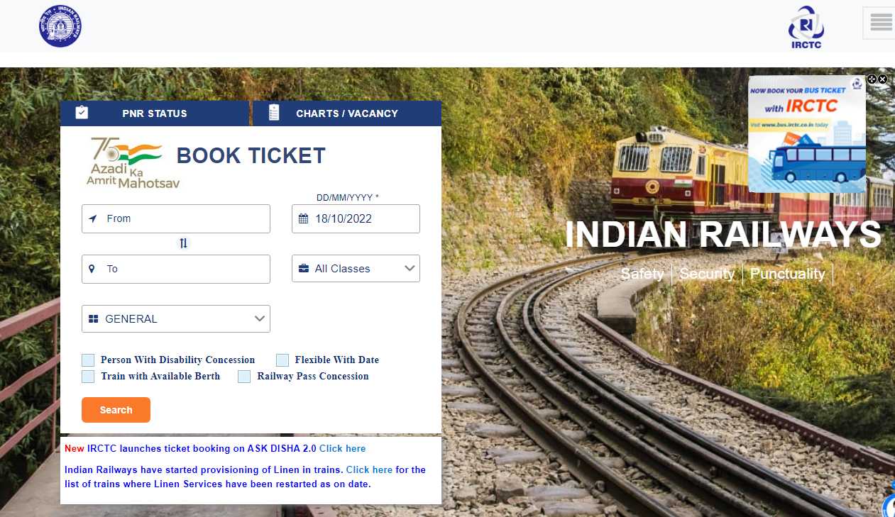895x517 pixels.
Task: Tick the Flexible With Date checkbox
Action: coord(282,360)
